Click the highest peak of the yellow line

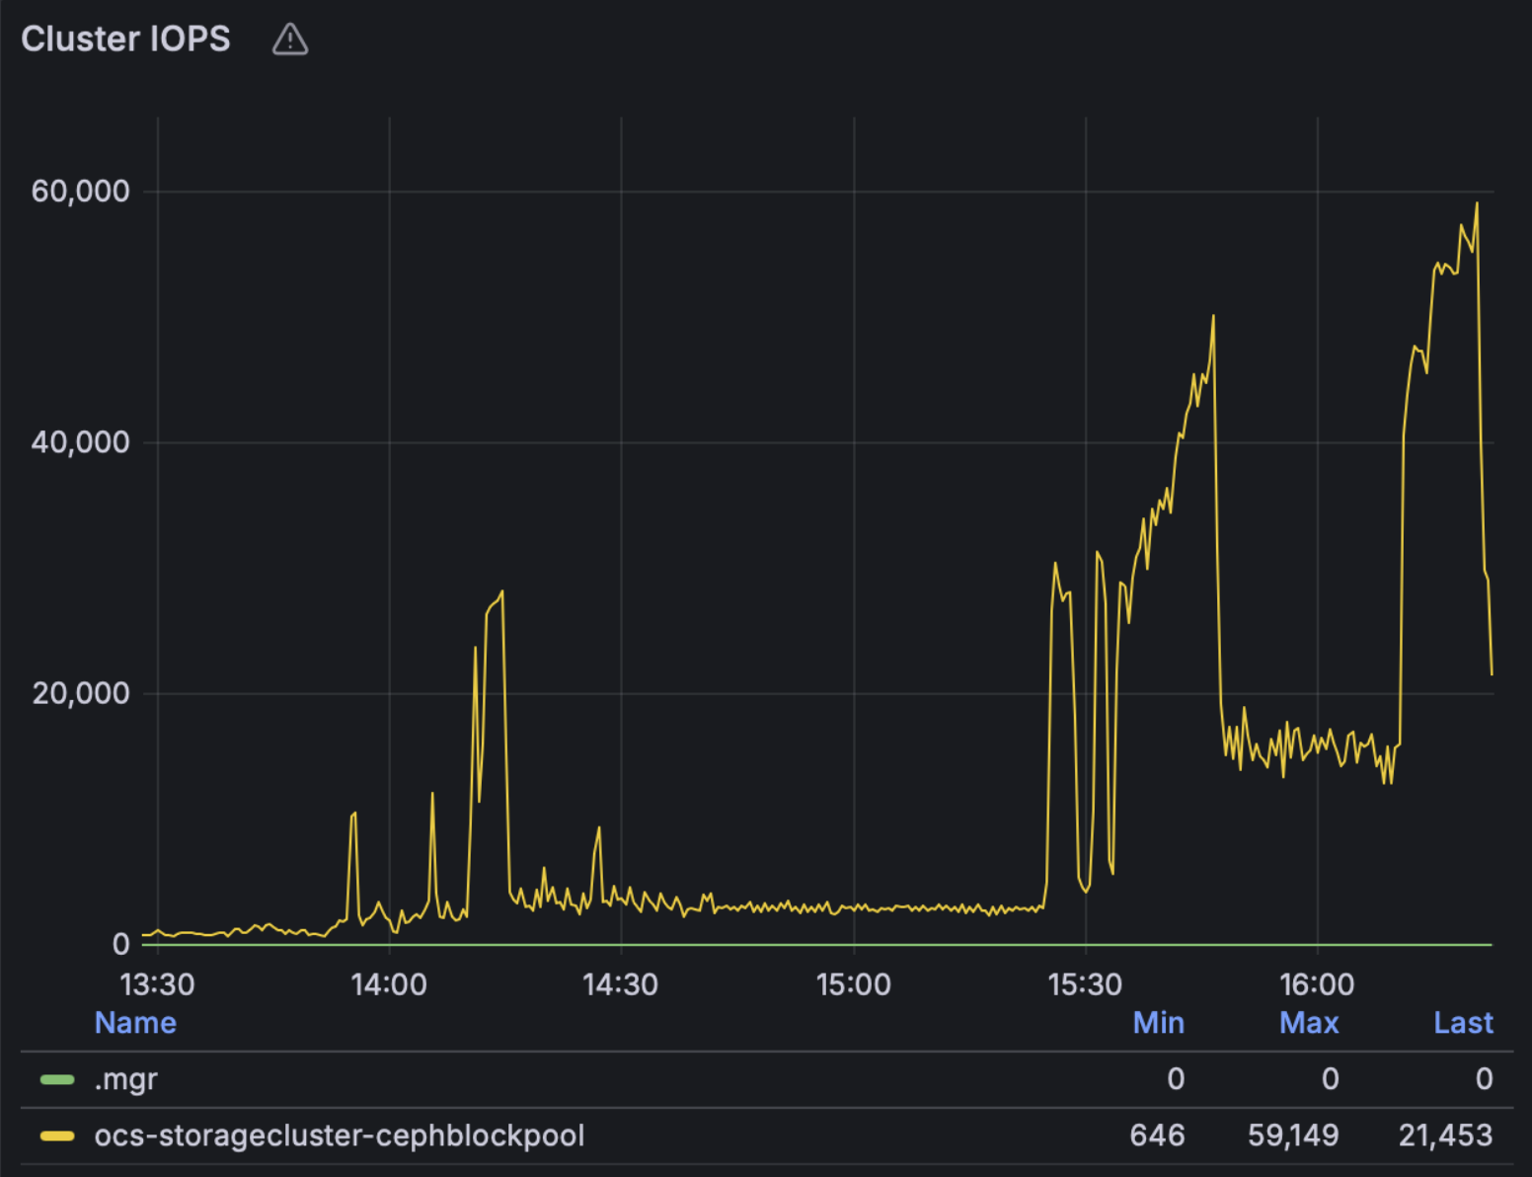point(1477,204)
